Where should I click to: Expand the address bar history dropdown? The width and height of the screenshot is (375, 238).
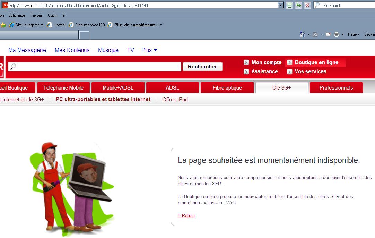click(x=281, y=5)
